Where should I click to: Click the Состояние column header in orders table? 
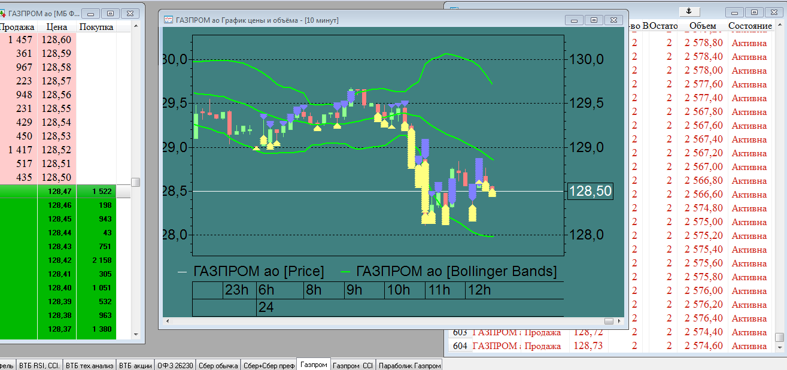pyautogui.click(x=750, y=26)
